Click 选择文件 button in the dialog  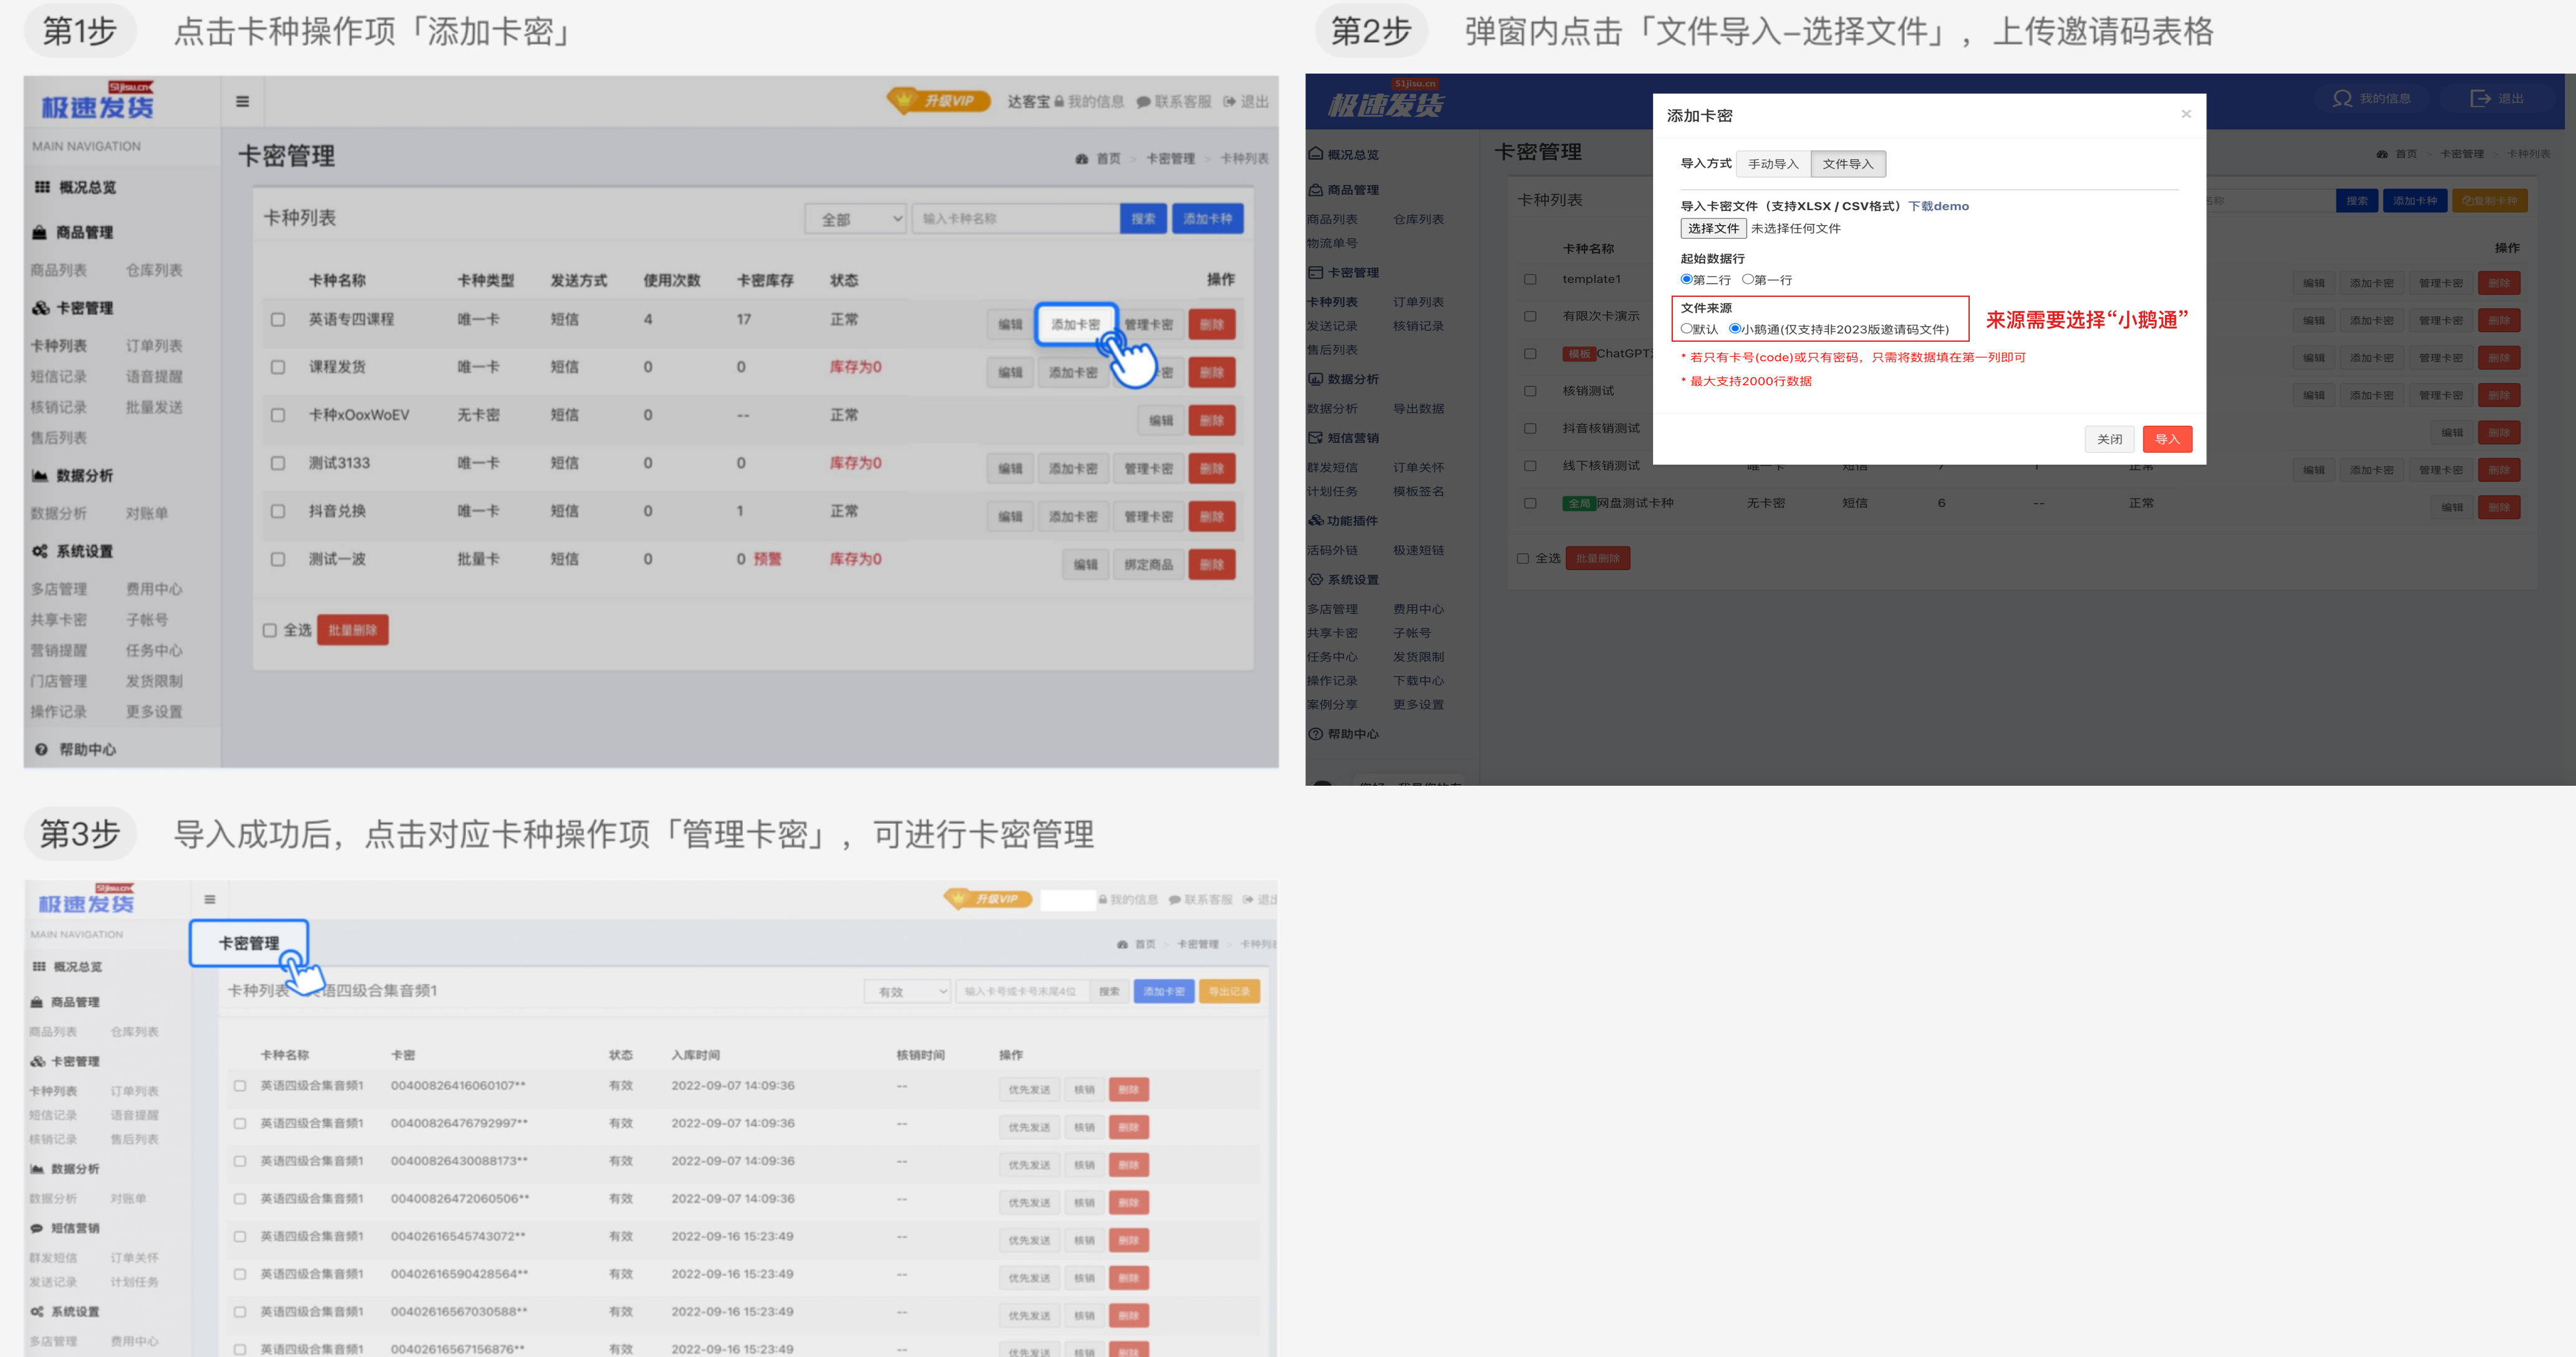[x=1713, y=228]
